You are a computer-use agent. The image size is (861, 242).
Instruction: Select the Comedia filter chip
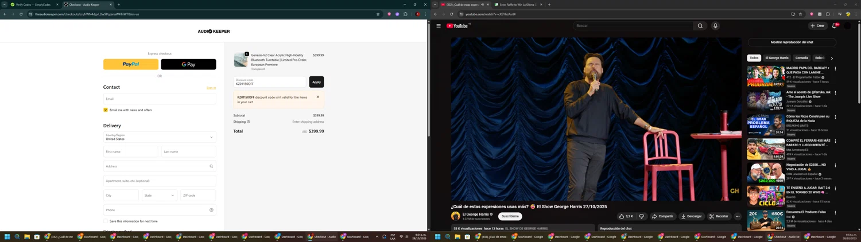point(802,58)
